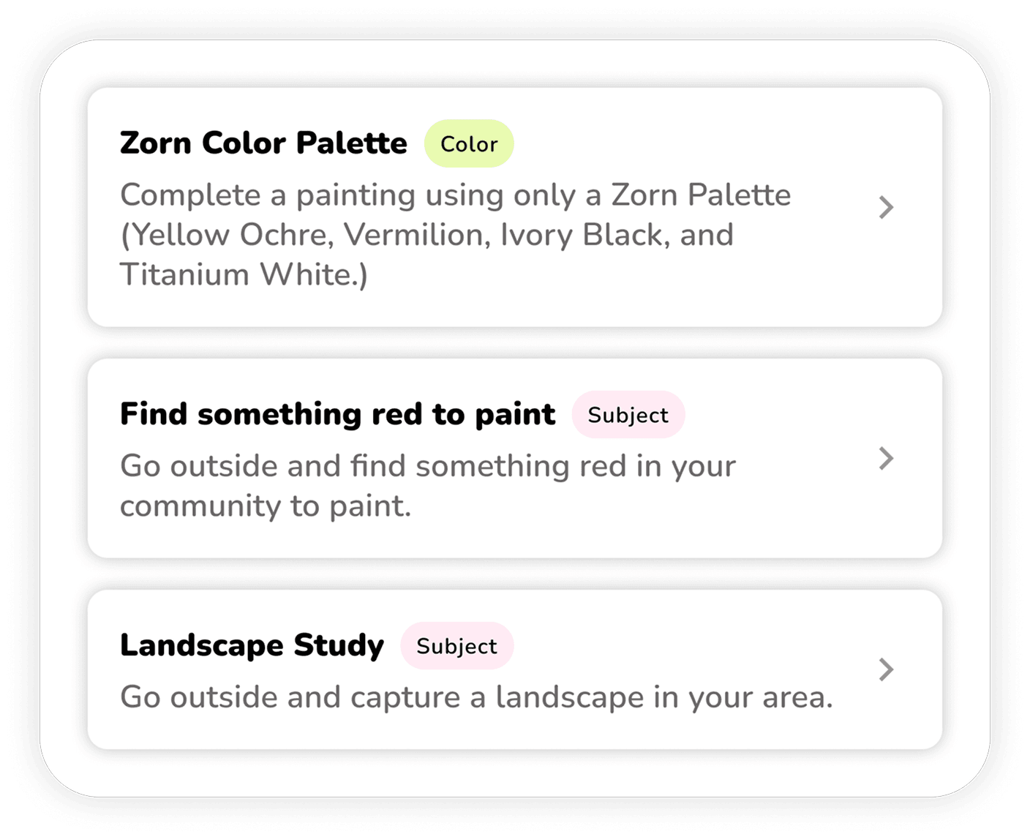Click the 'Titanium White.)' text
The image size is (1030, 837).
(244, 275)
